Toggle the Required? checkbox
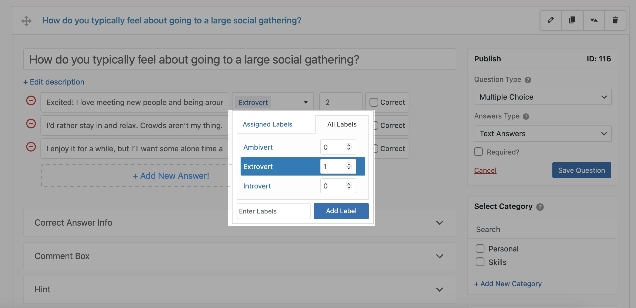636x308 pixels. 478,152
